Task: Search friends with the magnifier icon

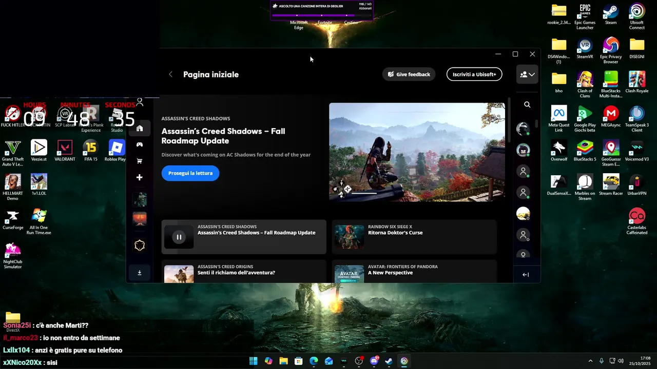Action: 527,105
